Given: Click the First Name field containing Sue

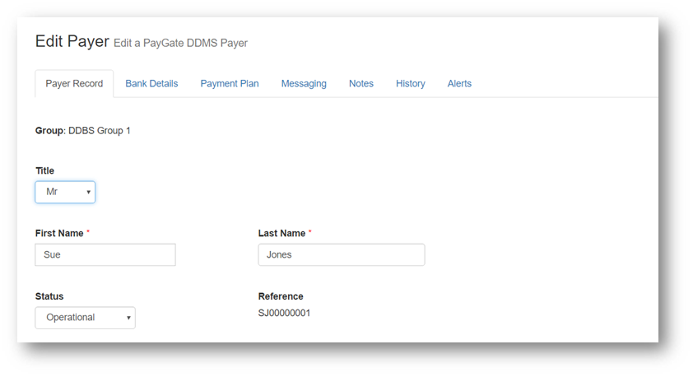Looking at the screenshot, I should tap(105, 255).
